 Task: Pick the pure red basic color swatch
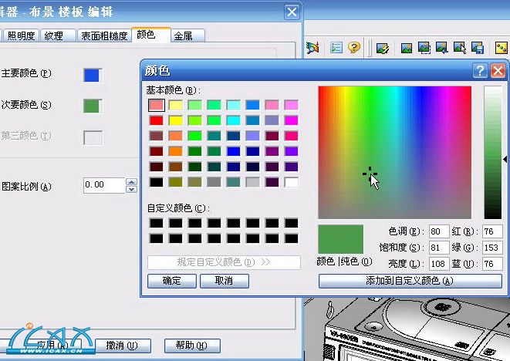click(x=157, y=120)
